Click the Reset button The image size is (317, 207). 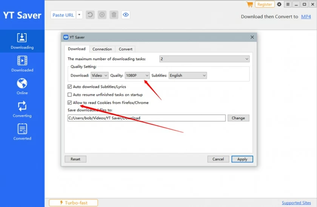[x=75, y=159]
